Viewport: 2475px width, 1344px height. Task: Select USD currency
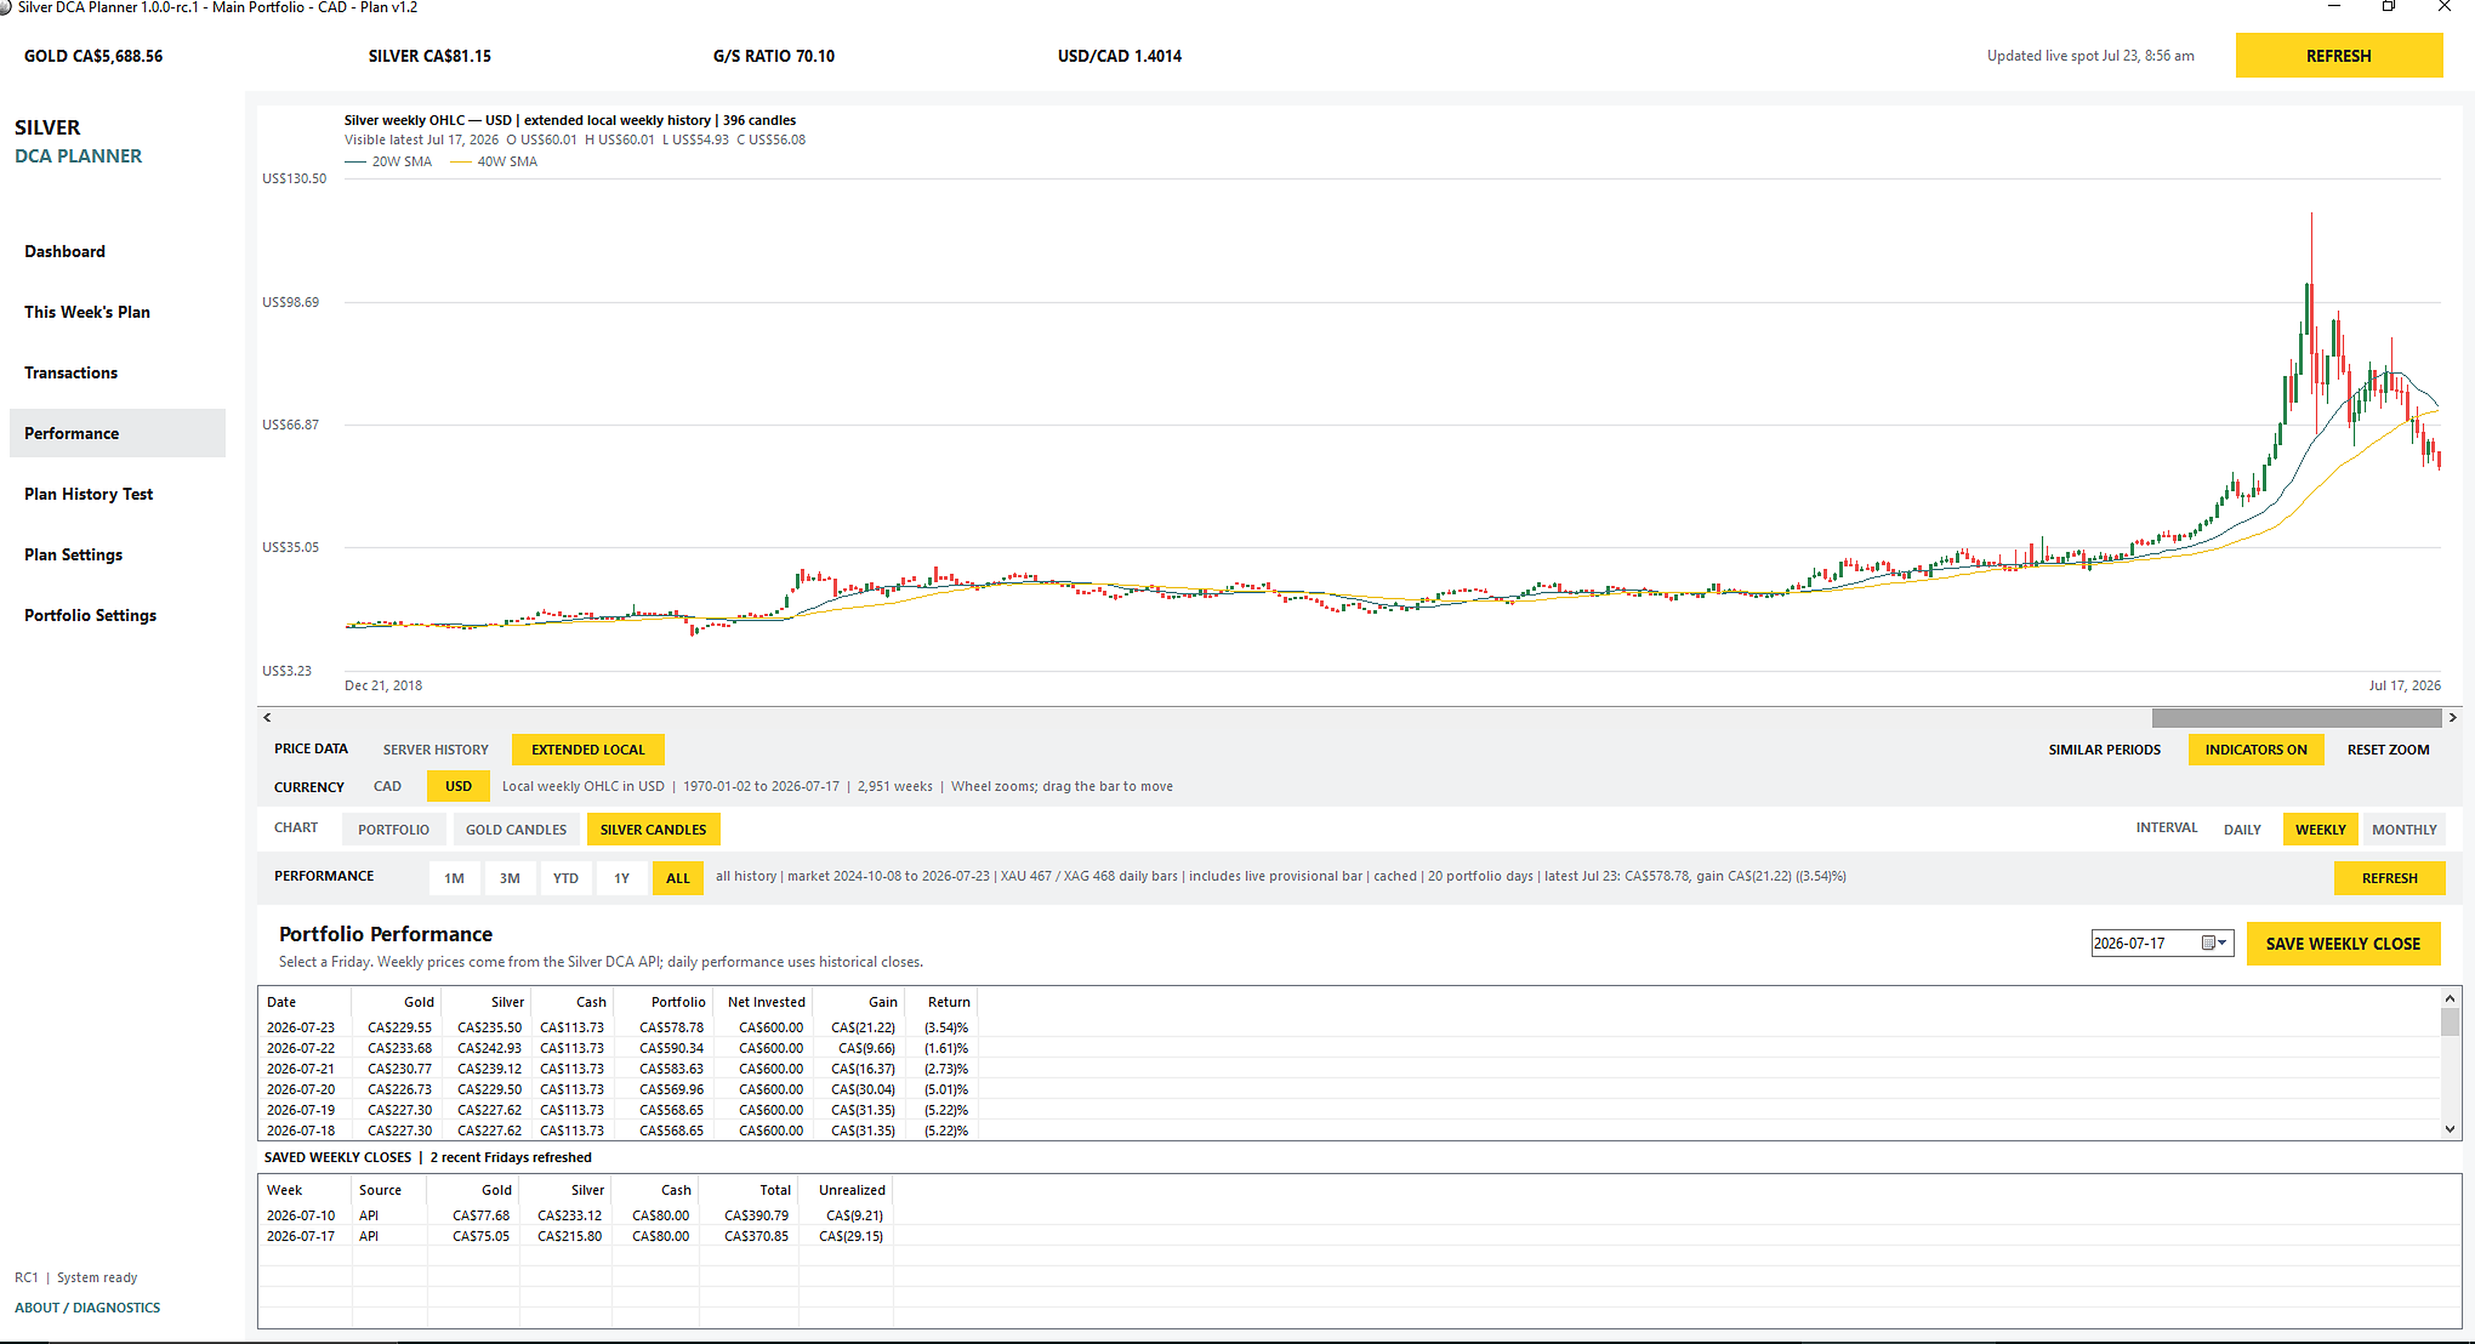(458, 786)
